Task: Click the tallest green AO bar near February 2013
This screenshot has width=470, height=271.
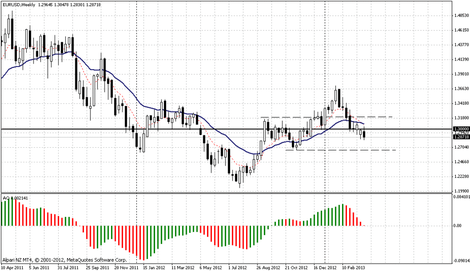Action: pos(342,215)
